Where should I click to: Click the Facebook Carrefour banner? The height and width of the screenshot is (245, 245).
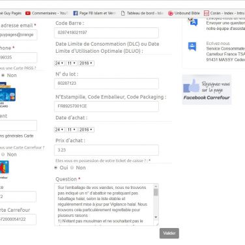tap(207, 90)
